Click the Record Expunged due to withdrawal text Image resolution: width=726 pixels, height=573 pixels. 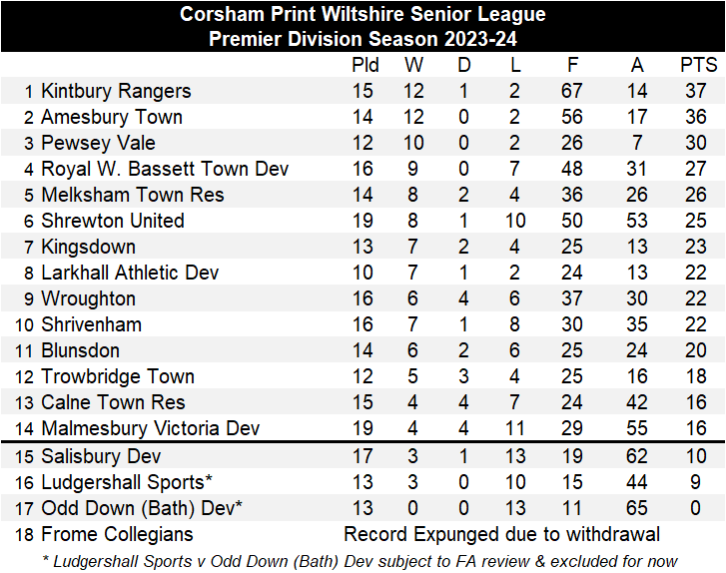(x=501, y=534)
